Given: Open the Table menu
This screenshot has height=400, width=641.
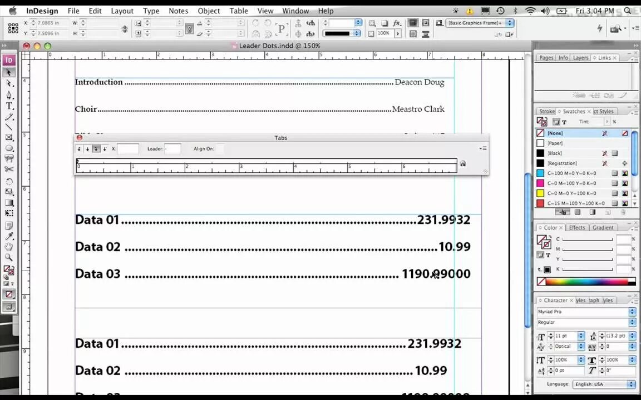Looking at the screenshot, I should point(238,11).
